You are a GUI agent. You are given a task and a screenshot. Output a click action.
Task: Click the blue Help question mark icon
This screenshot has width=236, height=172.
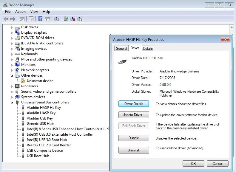tap(40, 19)
